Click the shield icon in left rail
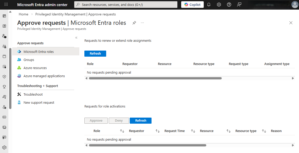This screenshot has height=153, width=299. [4, 77]
